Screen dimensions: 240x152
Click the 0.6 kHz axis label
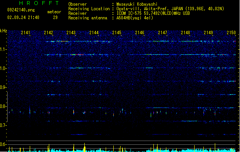click(3, 144)
